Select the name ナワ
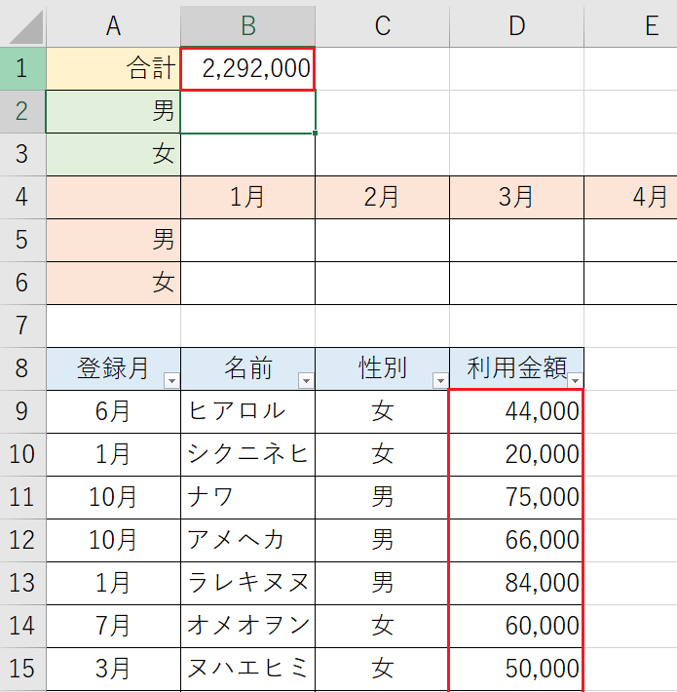 (247, 497)
